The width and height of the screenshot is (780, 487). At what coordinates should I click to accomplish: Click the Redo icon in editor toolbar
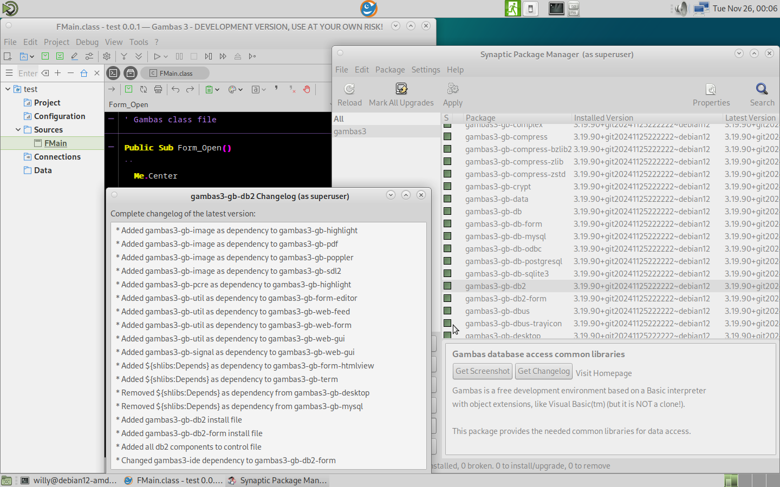[x=190, y=90]
